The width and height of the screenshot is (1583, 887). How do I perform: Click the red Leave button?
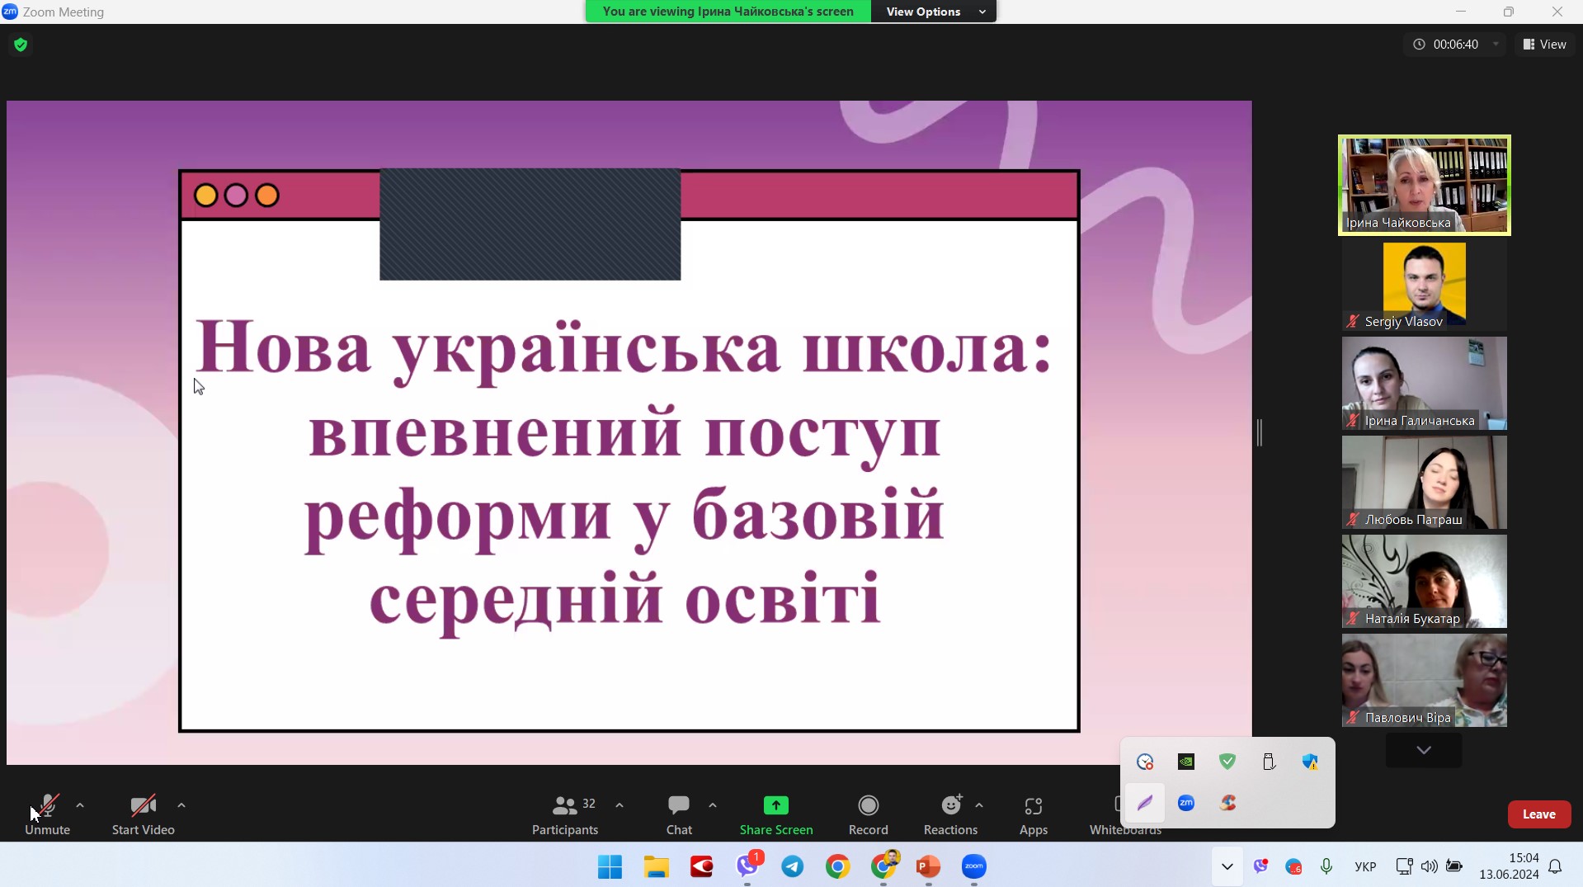point(1538,814)
